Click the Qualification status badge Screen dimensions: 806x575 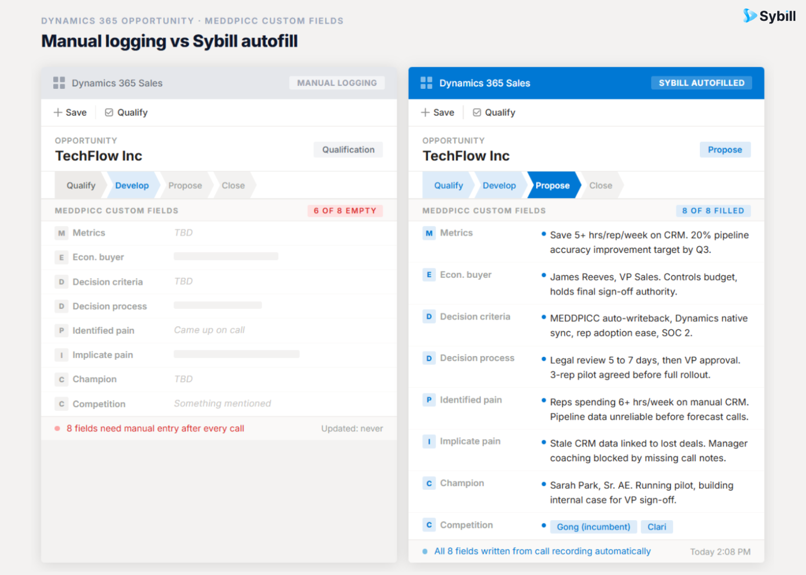tap(348, 150)
